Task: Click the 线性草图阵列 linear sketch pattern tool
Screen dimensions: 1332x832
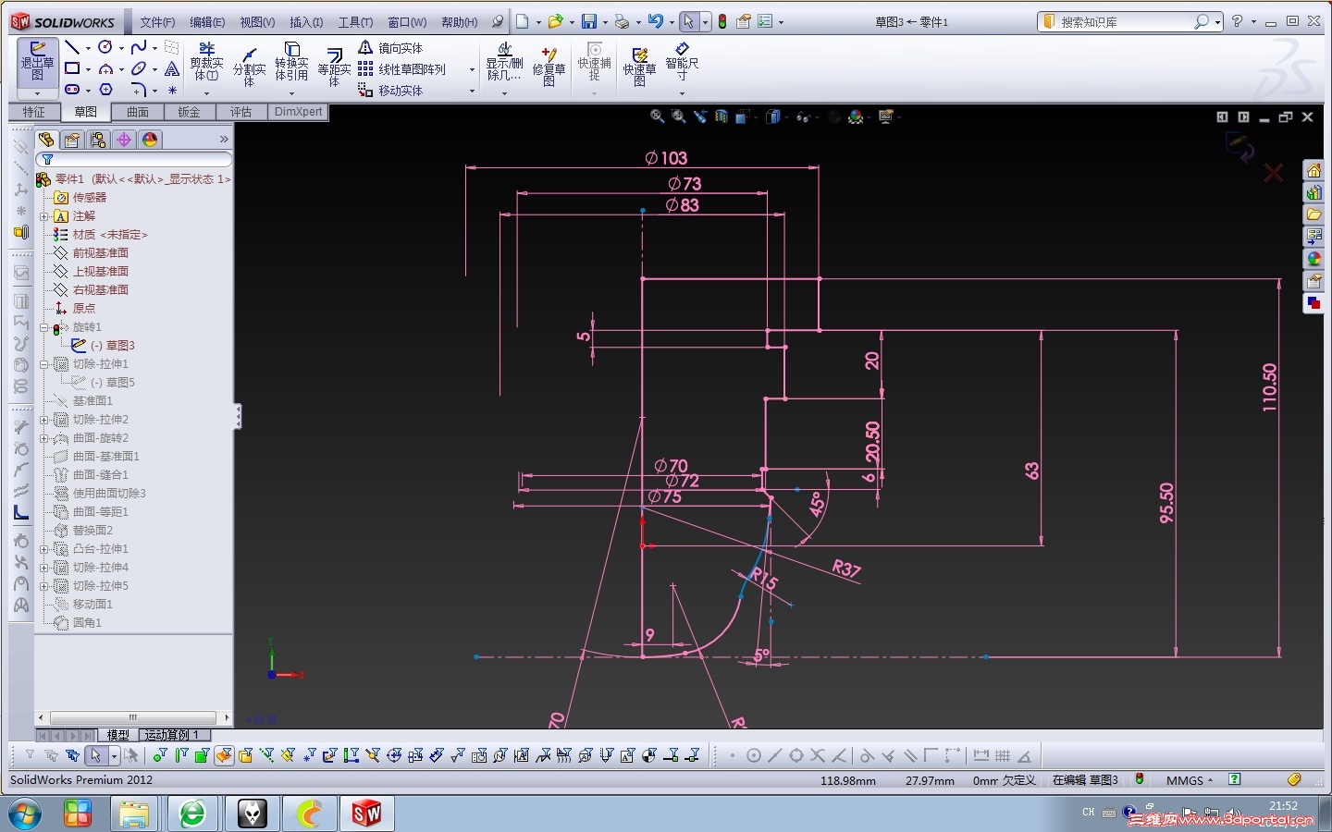Action: click(401, 69)
